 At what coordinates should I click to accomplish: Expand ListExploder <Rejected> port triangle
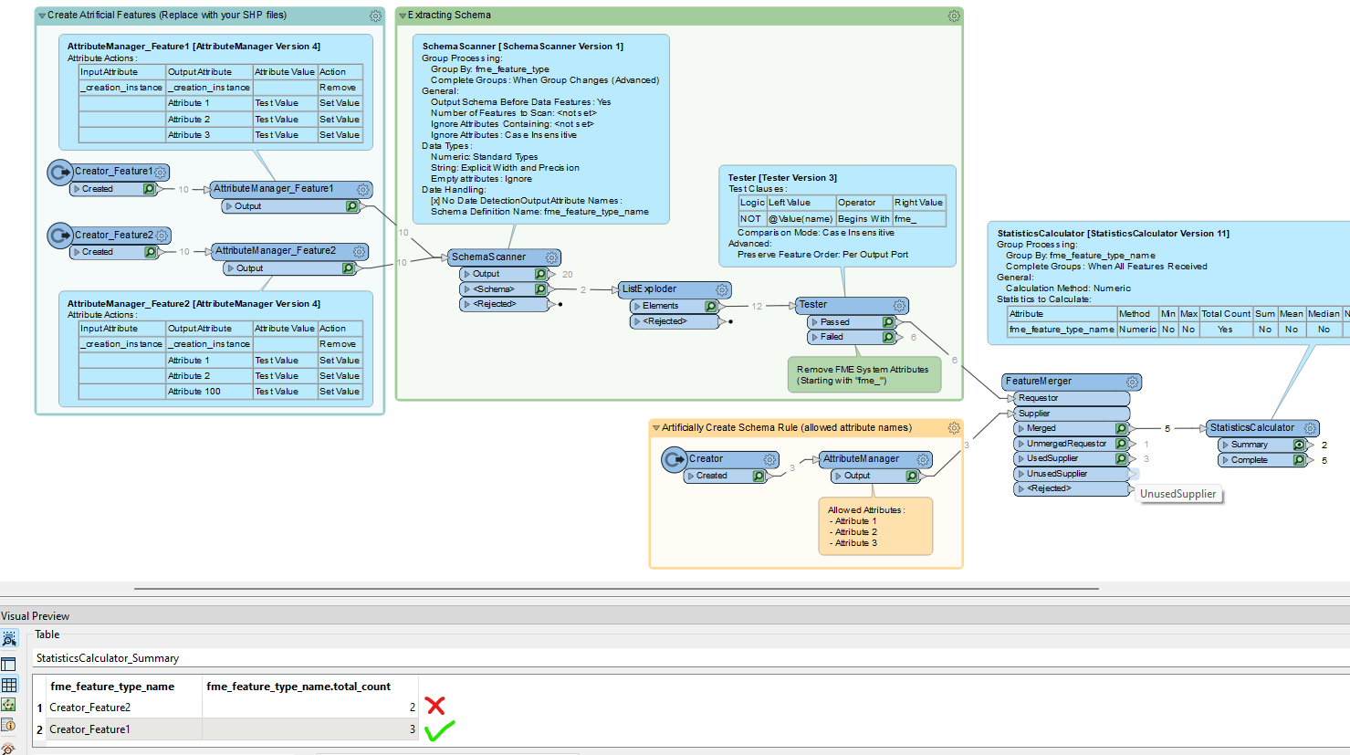(x=637, y=321)
